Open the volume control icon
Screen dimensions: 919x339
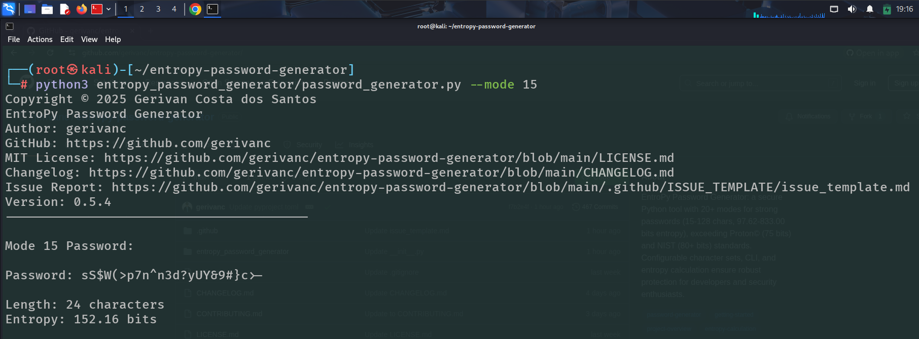tap(852, 9)
